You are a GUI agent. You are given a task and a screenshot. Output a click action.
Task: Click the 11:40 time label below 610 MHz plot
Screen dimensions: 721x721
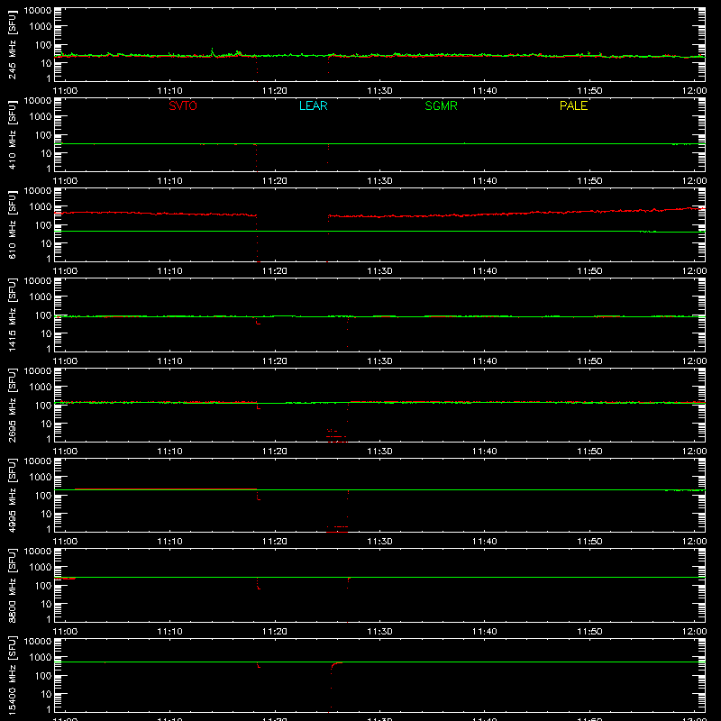[x=485, y=271]
